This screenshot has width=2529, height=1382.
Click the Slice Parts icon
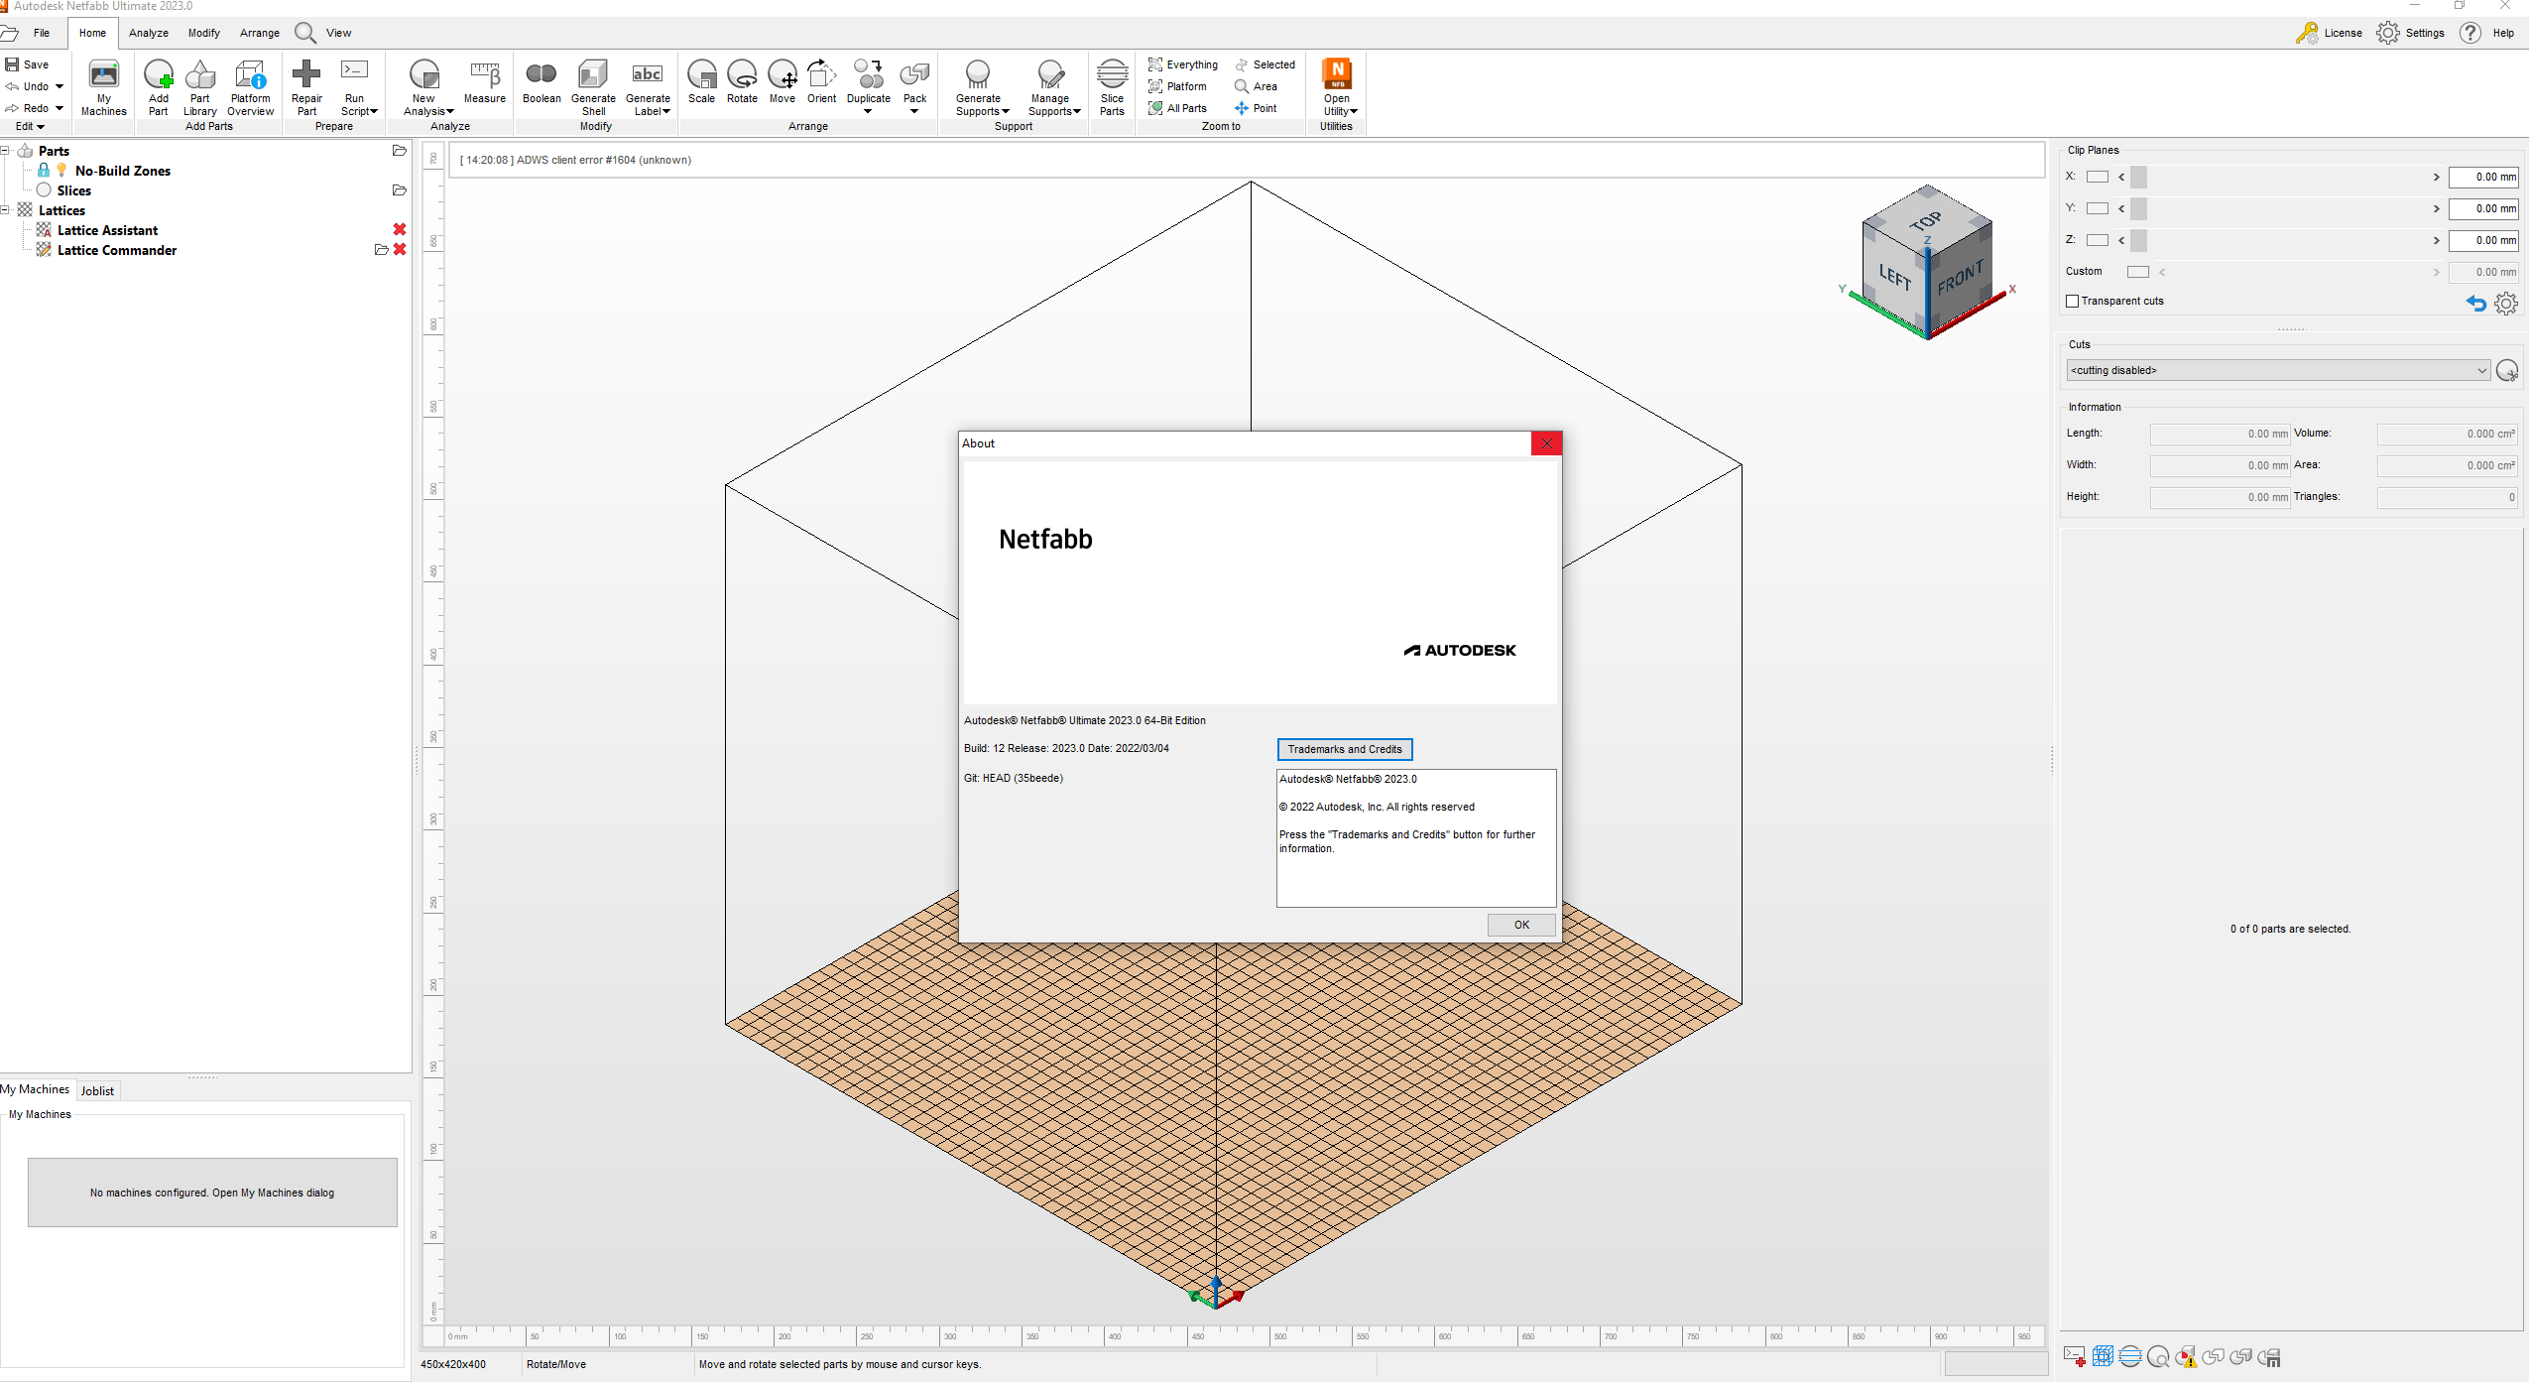click(1112, 75)
